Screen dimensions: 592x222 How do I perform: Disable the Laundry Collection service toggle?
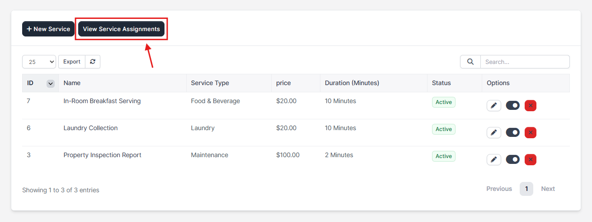click(x=512, y=133)
